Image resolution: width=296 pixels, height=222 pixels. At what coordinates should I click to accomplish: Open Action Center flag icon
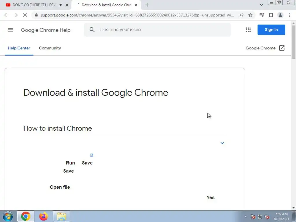click(x=253, y=217)
